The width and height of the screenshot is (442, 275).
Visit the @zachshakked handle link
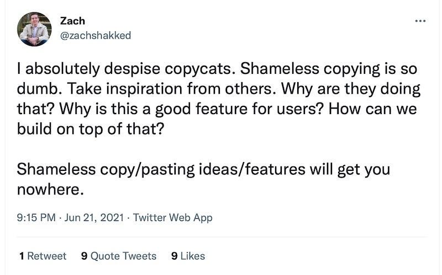(95, 35)
